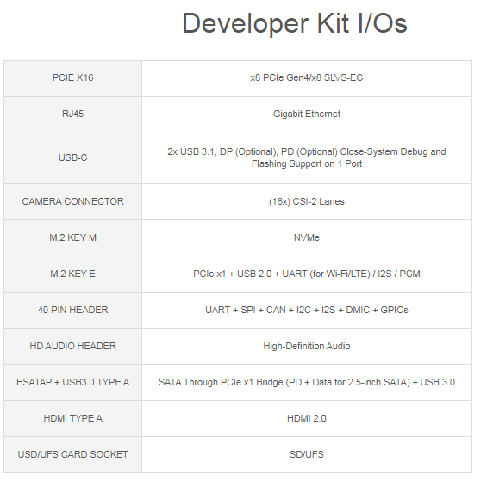The image size is (493, 487).
Task: Click the NVMe cell
Action: (x=307, y=237)
